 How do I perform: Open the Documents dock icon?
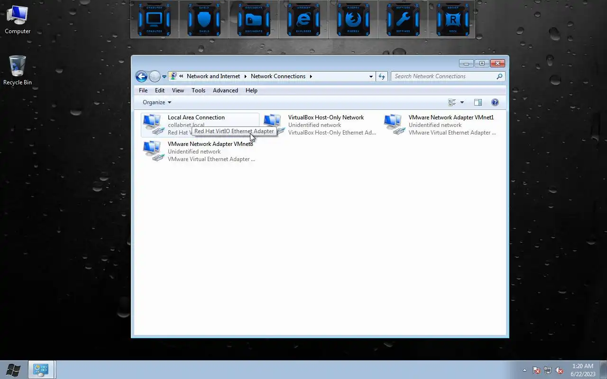(x=254, y=19)
